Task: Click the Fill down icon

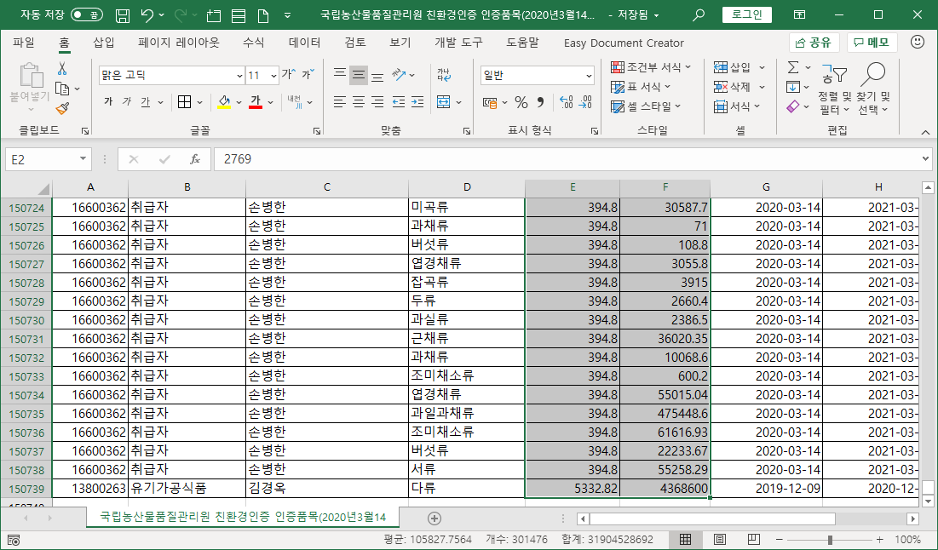Action: (793, 88)
